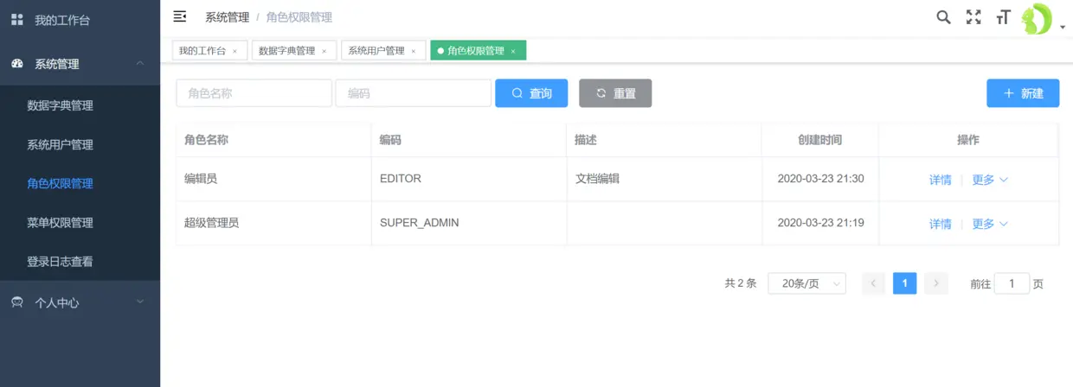Click the 系统管理 dashboard icon in sidebar

(x=16, y=63)
